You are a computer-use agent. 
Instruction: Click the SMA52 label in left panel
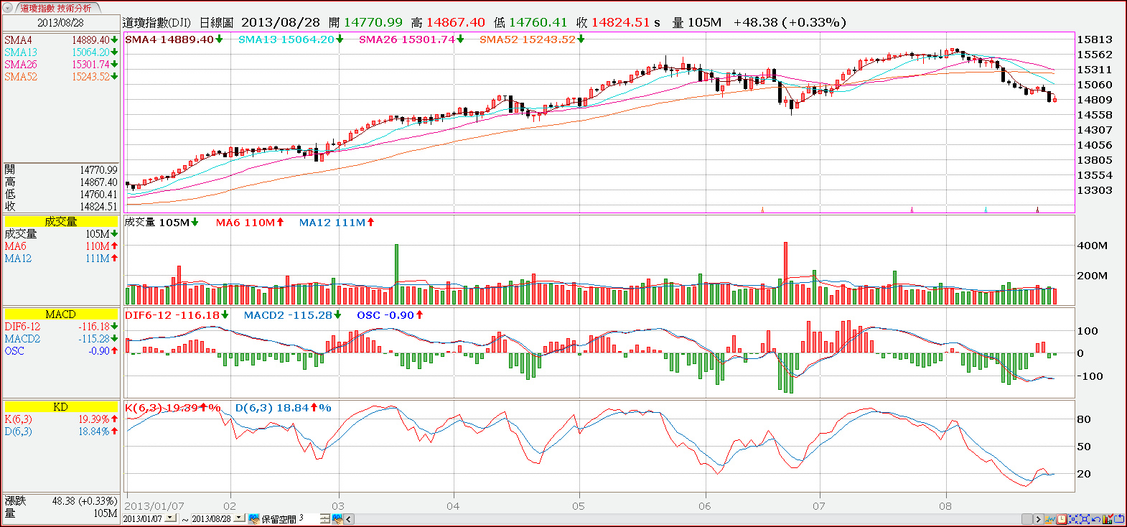coord(21,77)
